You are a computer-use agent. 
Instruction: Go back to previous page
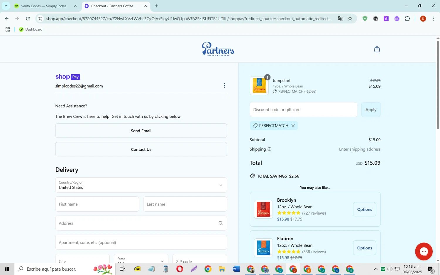(x=6, y=19)
